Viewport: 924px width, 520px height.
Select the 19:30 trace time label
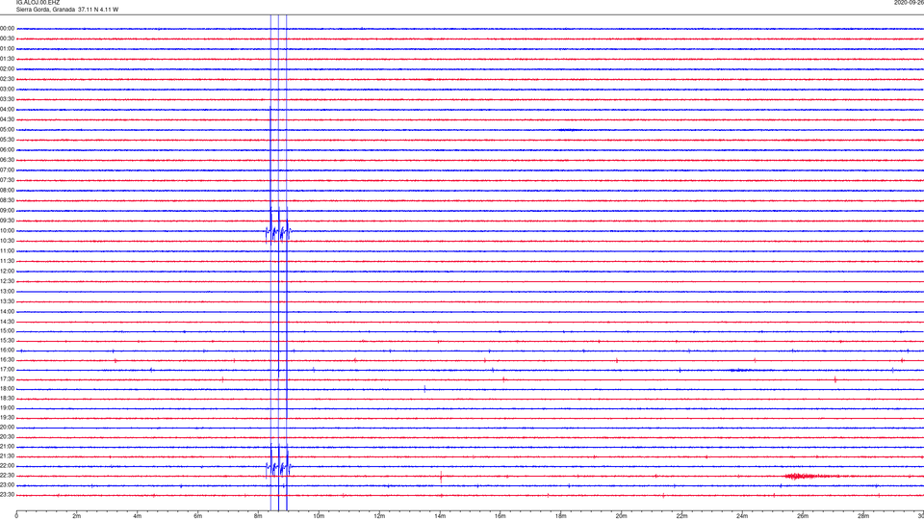point(8,417)
